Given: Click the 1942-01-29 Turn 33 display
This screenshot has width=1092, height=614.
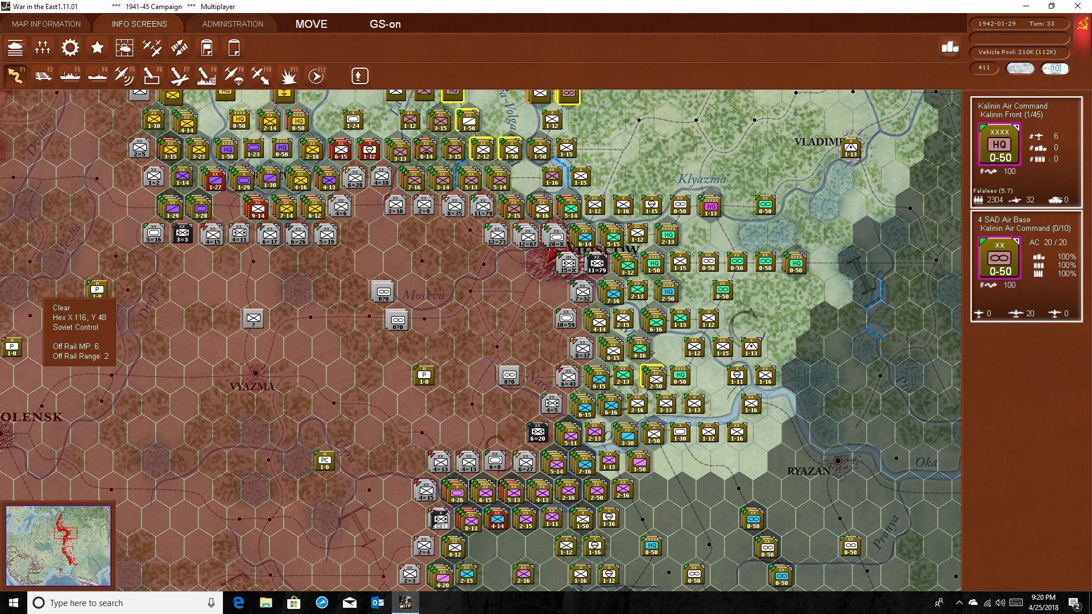Looking at the screenshot, I should 1019,23.
